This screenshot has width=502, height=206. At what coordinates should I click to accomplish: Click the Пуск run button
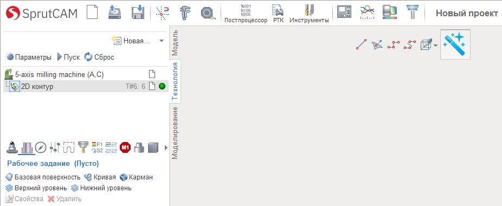coord(68,57)
